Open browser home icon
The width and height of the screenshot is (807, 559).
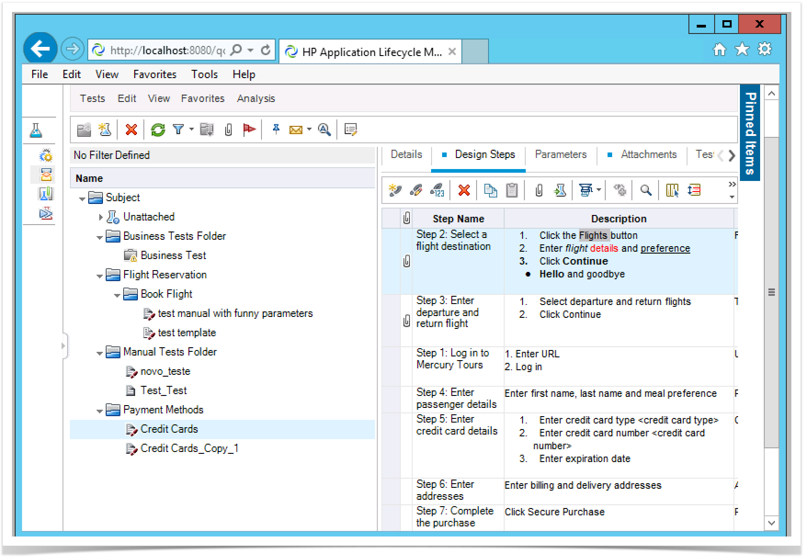point(719,49)
